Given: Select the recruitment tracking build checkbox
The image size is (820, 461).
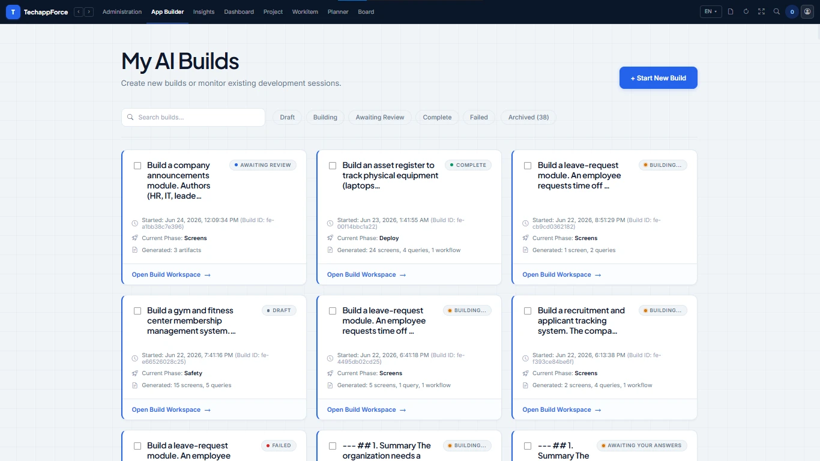Looking at the screenshot, I should click(528, 311).
